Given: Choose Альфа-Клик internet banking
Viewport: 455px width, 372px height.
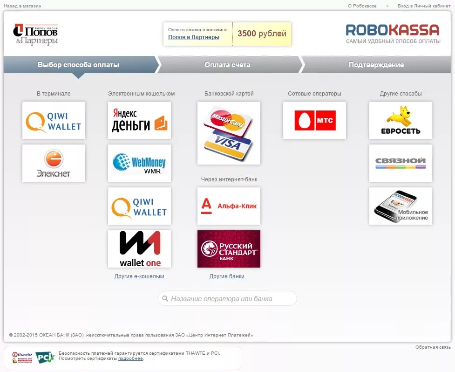Looking at the screenshot, I should [x=229, y=206].
